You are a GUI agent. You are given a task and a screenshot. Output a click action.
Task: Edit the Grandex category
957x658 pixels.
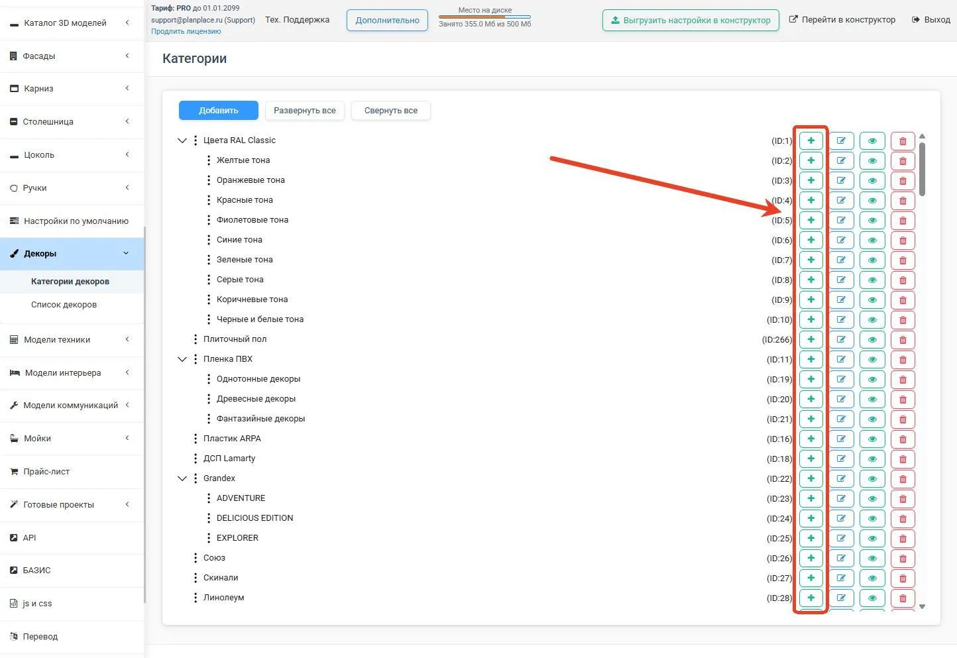click(841, 478)
